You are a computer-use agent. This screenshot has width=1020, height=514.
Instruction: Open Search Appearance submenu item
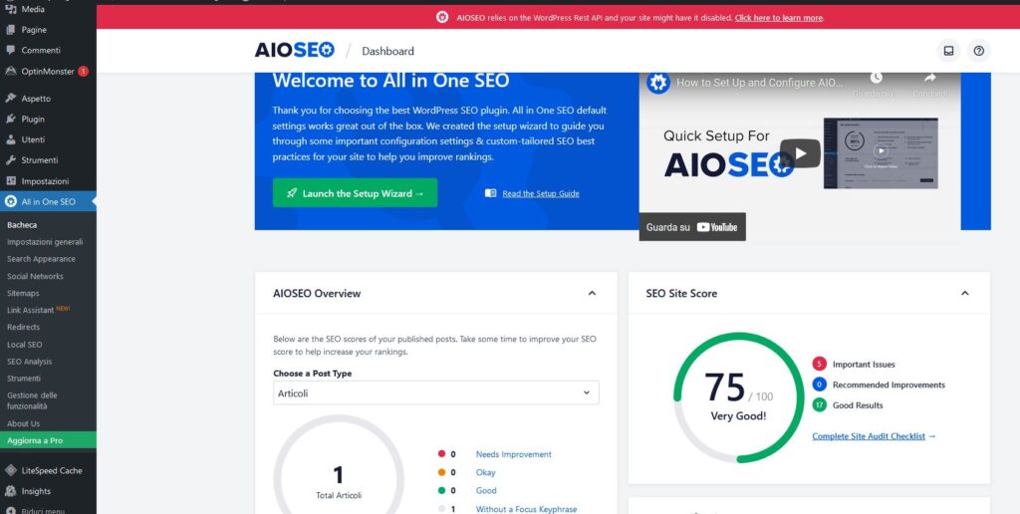[x=41, y=259]
